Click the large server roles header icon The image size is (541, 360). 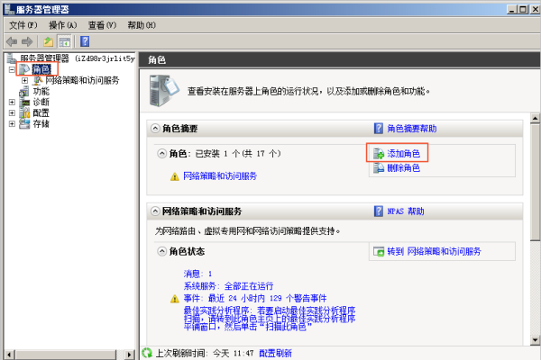pyautogui.click(x=164, y=91)
